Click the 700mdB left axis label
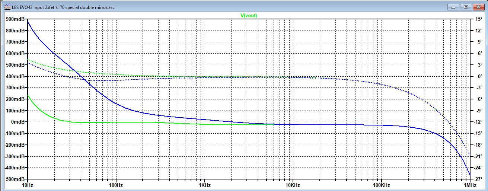The image size is (488, 191). tap(16, 42)
